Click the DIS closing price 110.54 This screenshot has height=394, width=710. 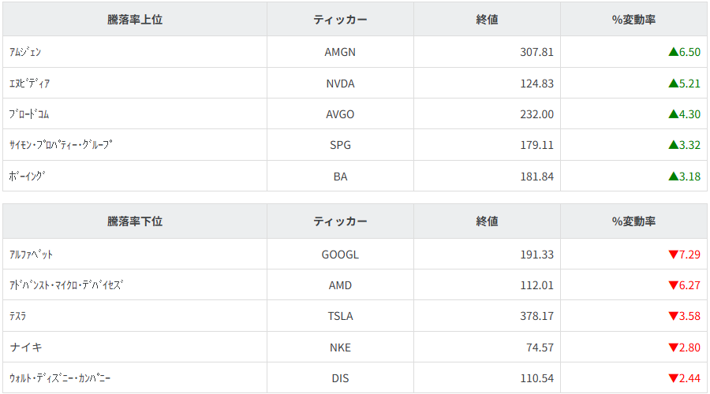click(x=537, y=378)
